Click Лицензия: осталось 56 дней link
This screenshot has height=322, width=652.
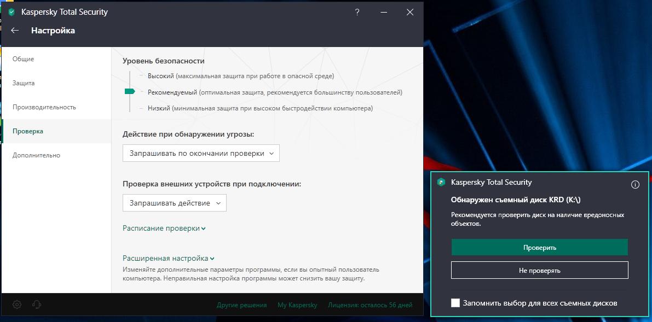click(370, 305)
